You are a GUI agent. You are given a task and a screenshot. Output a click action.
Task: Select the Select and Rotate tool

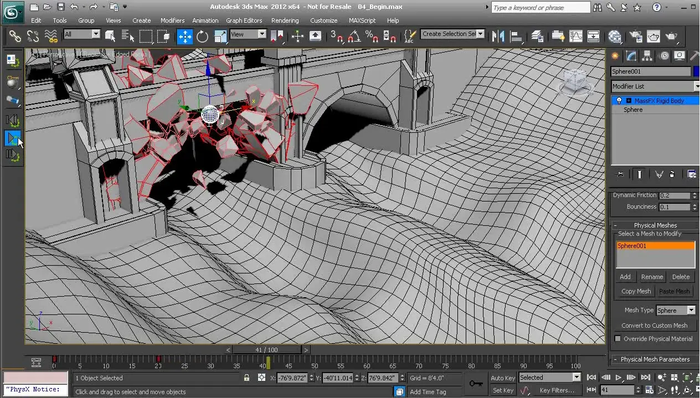(x=203, y=37)
